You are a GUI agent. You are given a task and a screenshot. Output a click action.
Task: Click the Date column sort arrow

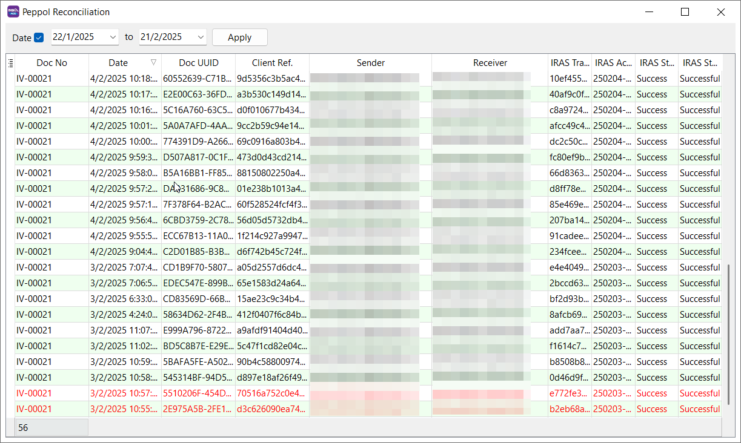coord(153,62)
